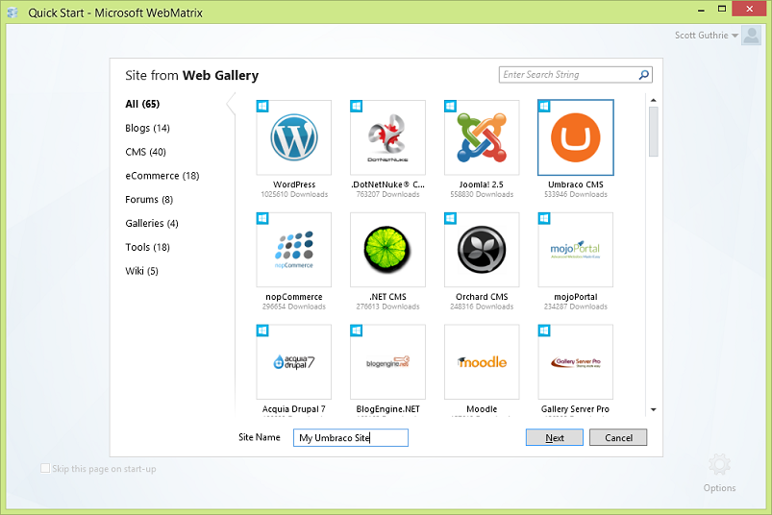The width and height of the screenshot is (772, 515).
Task: Choose the DotNetNuke logo tile
Action: coord(388,137)
